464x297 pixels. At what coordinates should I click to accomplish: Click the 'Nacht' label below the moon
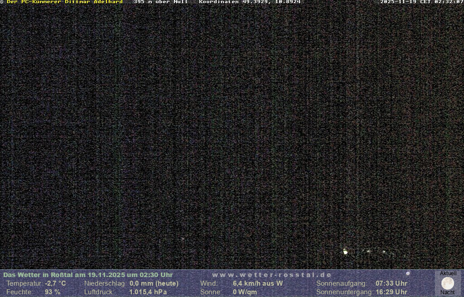448,292
